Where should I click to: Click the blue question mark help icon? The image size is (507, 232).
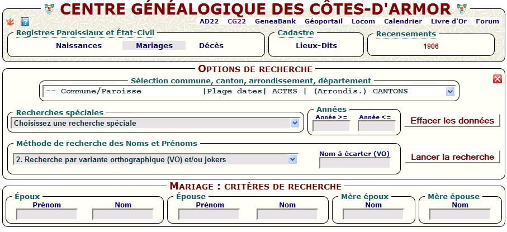click(x=25, y=22)
